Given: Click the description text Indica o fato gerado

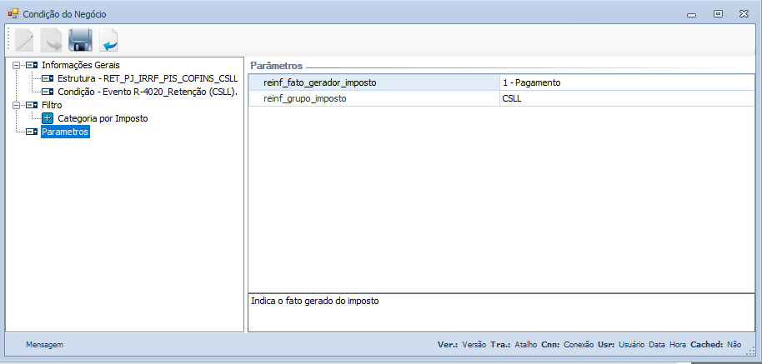Looking at the screenshot, I should coord(315,301).
